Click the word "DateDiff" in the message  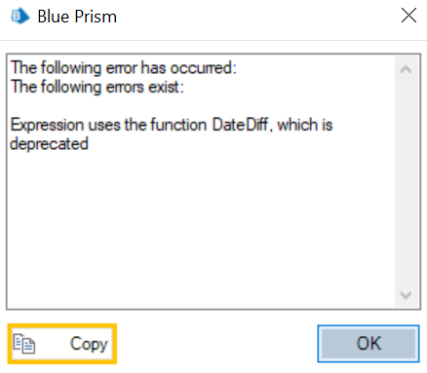[x=240, y=125]
